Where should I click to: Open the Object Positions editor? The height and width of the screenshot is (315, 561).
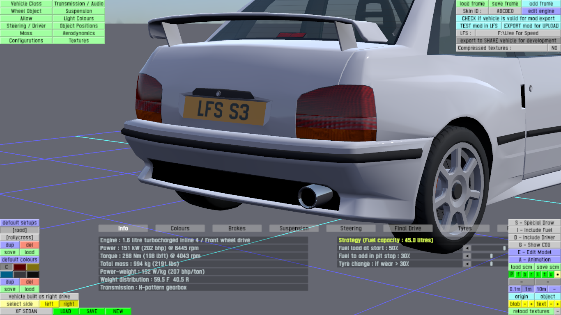point(79,26)
